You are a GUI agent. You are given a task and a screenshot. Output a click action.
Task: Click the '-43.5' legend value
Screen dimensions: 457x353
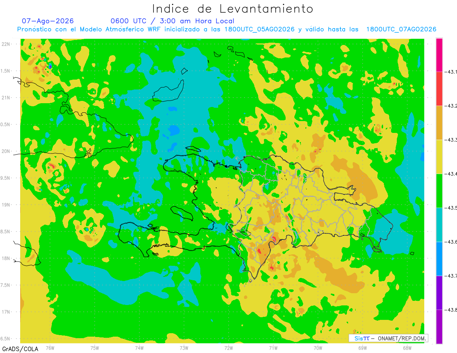click(x=451, y=208)
